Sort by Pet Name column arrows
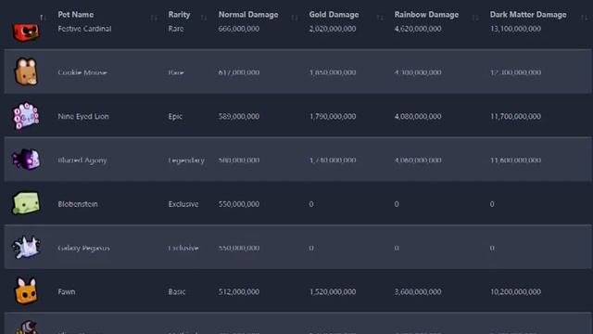The height and width of the screenshot is (334, 593). (154, 18)
